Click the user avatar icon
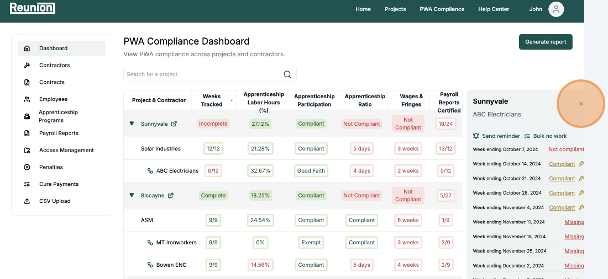Screen dimensions: 608x279 pos(556,9)
